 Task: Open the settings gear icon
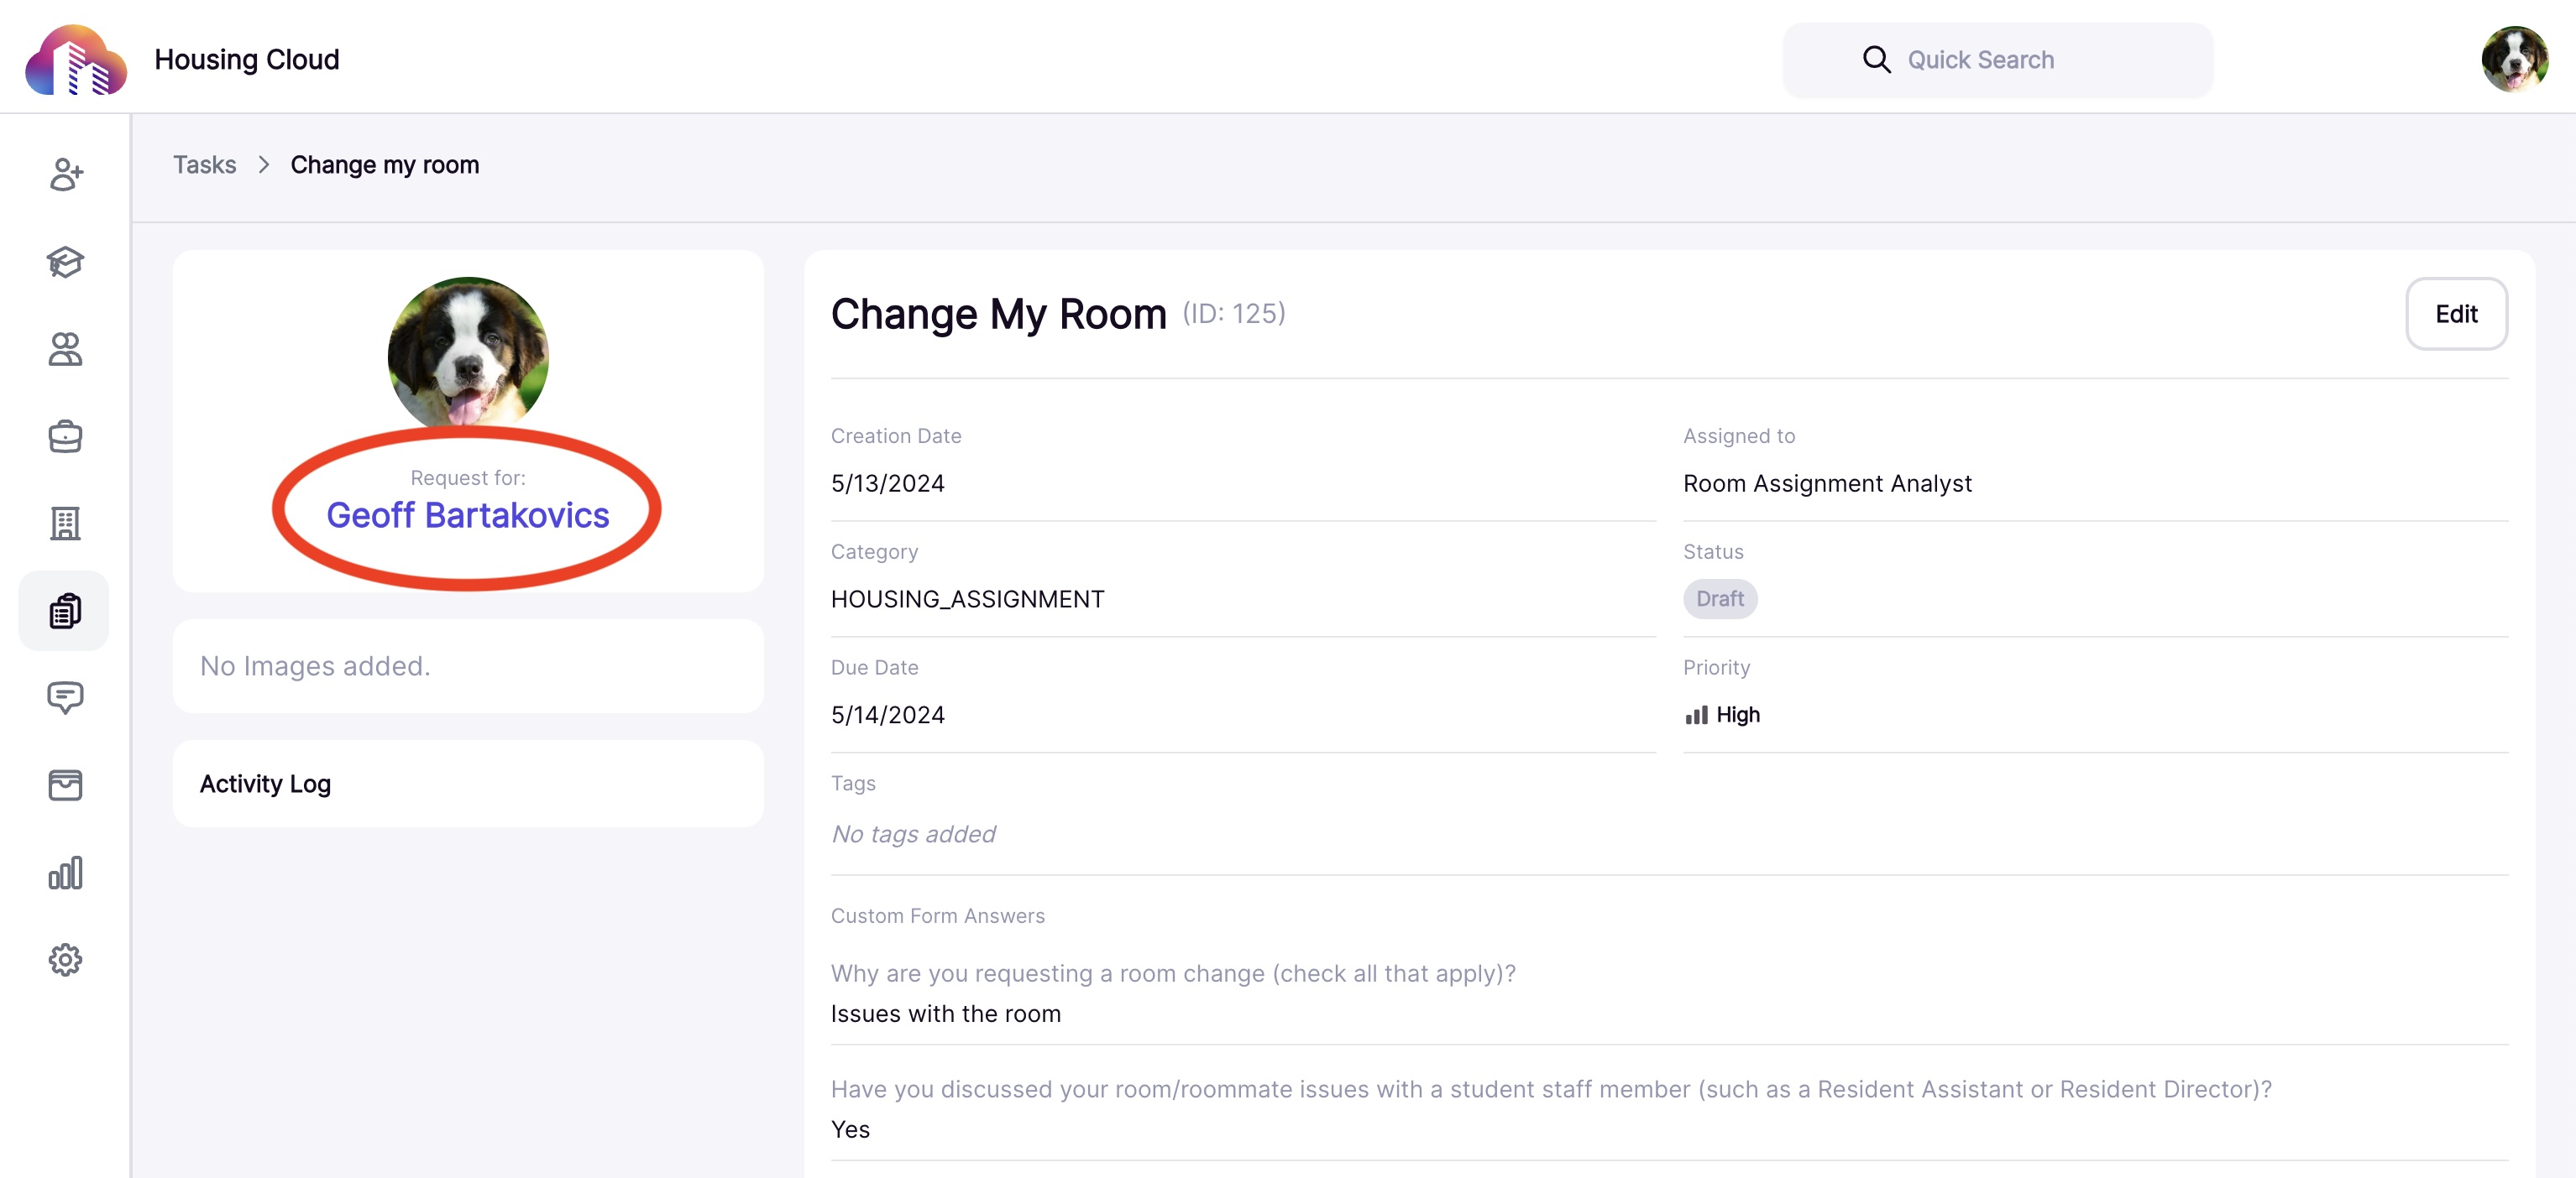[x=65, y=960]
